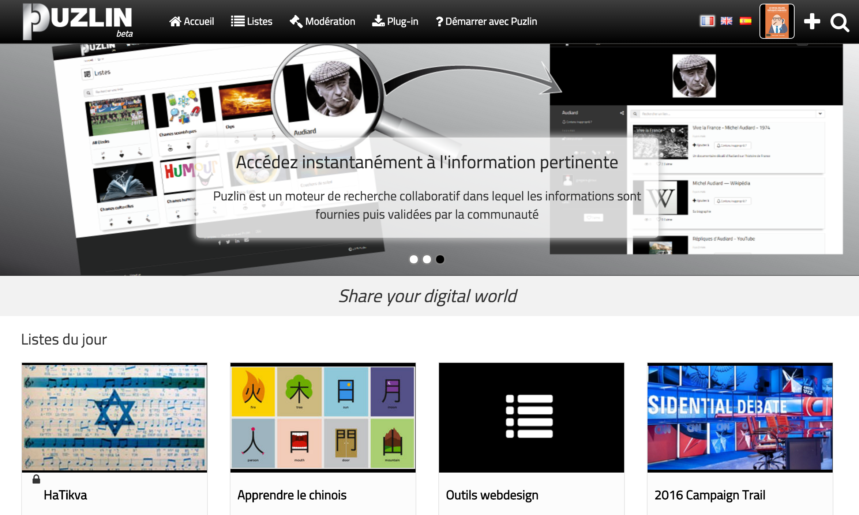Switch language to Spanish flag

pyautogui.click(x=746, y=21)
